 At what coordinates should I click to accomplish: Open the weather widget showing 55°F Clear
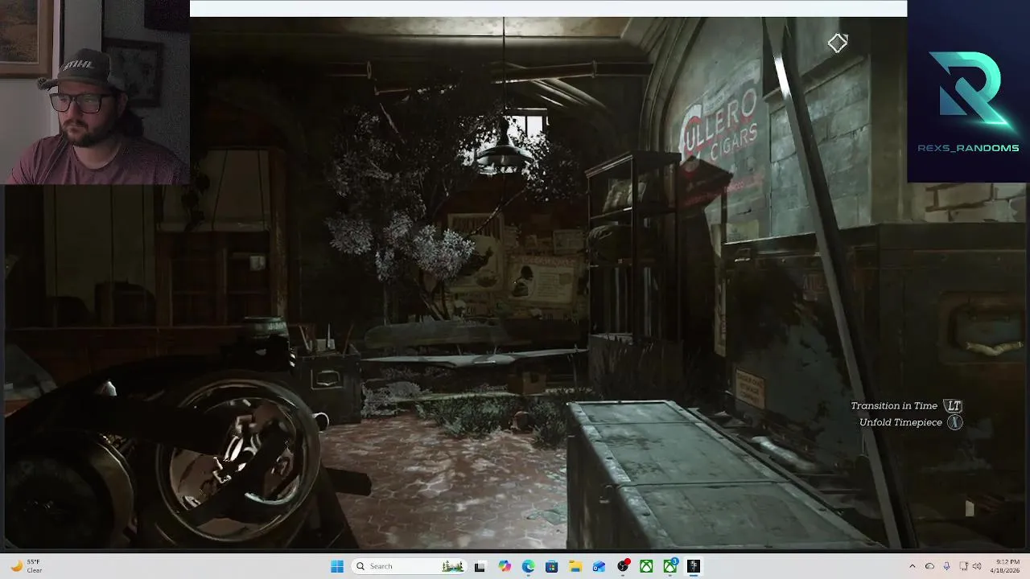click(26, 566)
